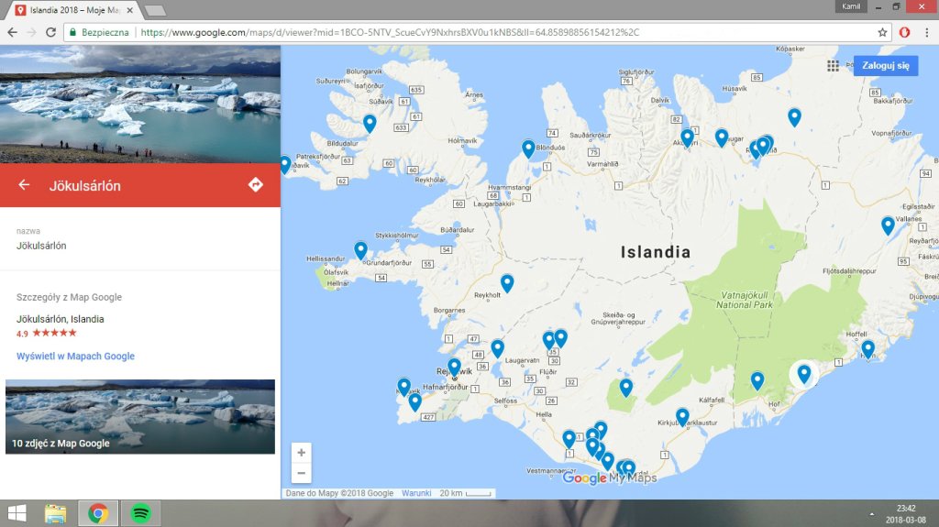
Task: Click the map pin near Blönduós
Action: tap(528, 148)
